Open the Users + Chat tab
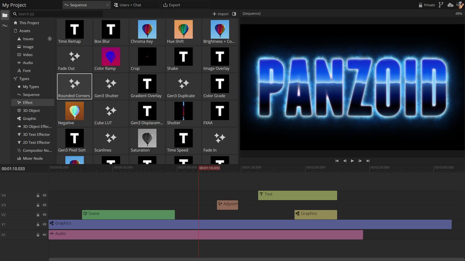Viewport: 465px width, 261px height. [x=135, y=5]
